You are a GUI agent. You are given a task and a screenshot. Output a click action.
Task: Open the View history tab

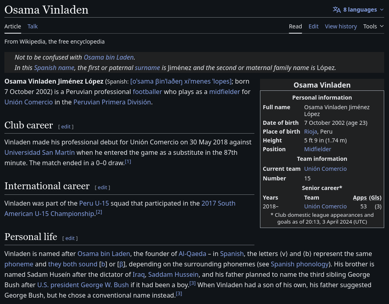point(341,26)
